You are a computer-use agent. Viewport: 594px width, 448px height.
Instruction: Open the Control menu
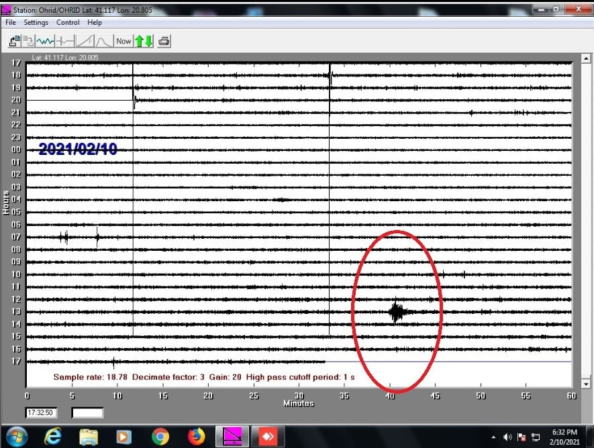[68, 22]
